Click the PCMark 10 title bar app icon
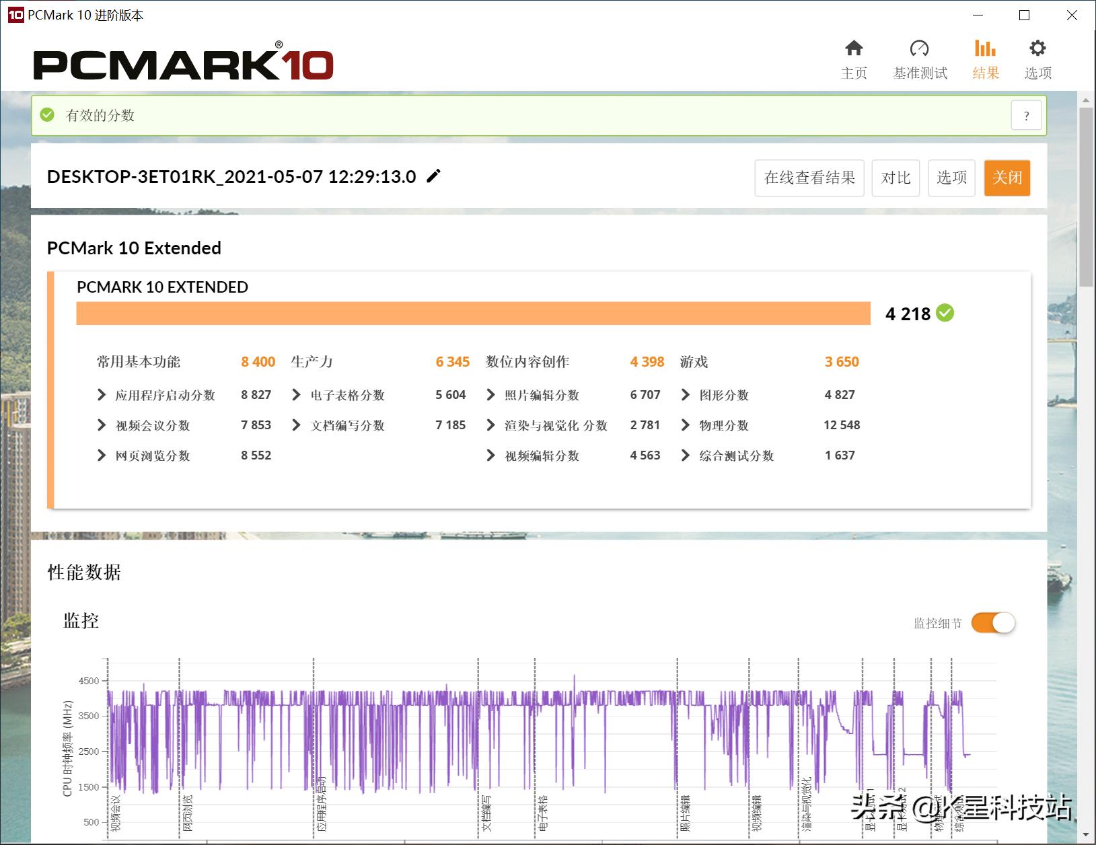Viewport: 1096px width, 845px height. click(15, 15)
